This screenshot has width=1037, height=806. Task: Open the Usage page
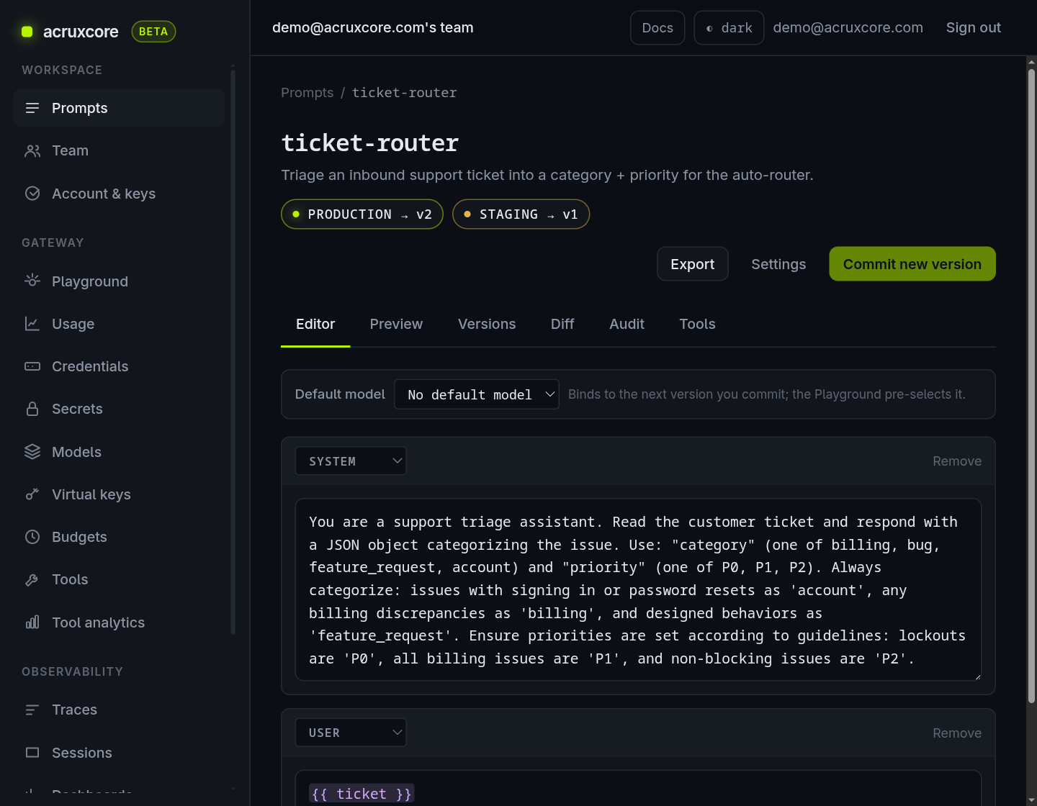click(119, 324)
